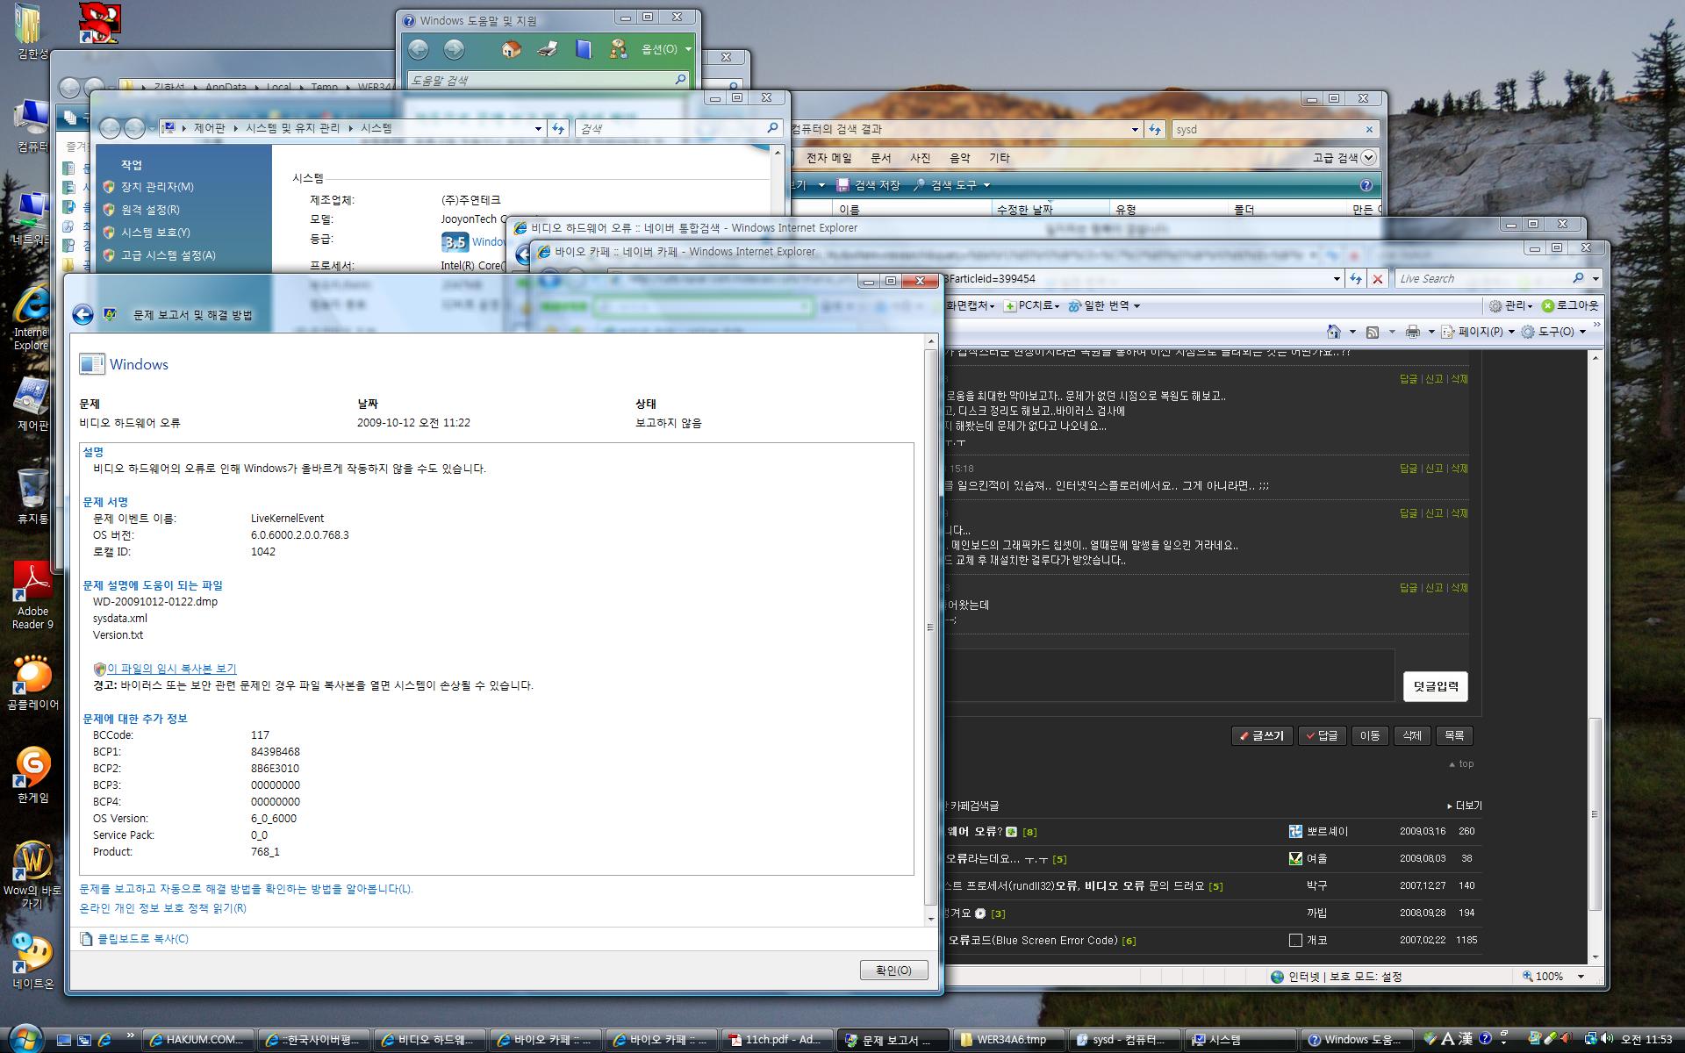Viewport: 1685px width, 1053px height.
Task: Click the 확인(O) OK button
Action: (x=893, y=970)
